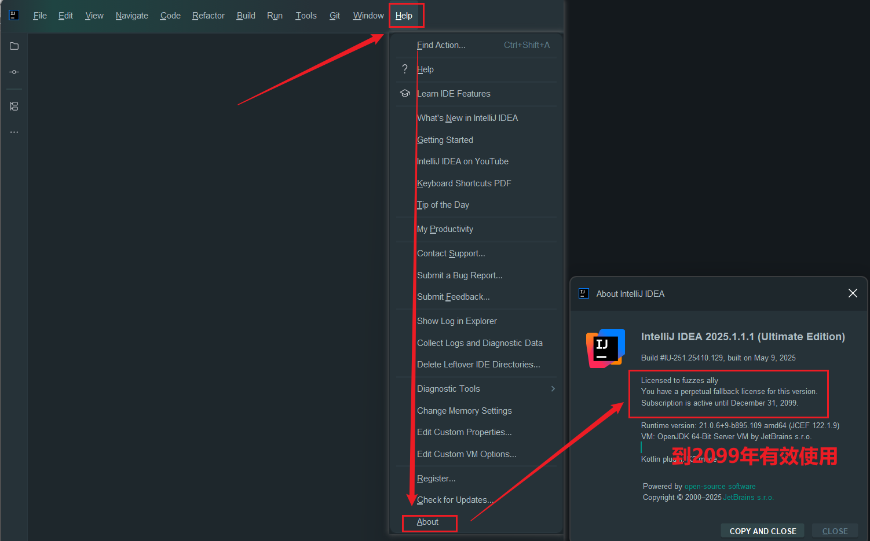This screenshot has height=541, width=870.
Task: Choose Edit Custom VM Options
Action: (x=476, y=454)
